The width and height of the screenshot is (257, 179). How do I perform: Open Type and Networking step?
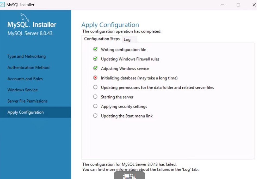[x=27, y=57]
